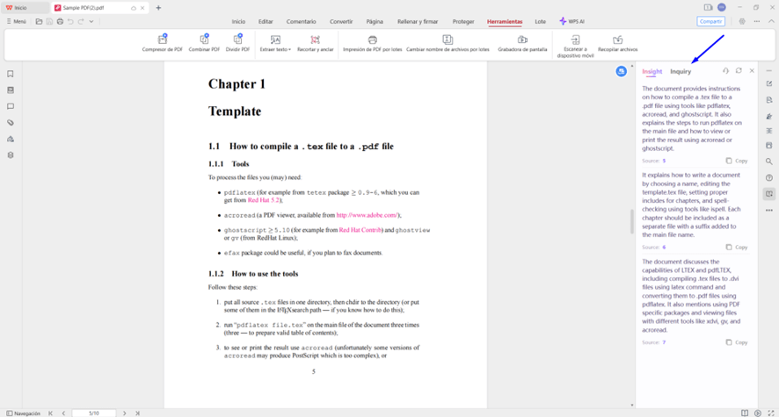The height and width of the screenshot is (417, 779).
Task: Click the Compartir button
Action: (x=710, y=21)
